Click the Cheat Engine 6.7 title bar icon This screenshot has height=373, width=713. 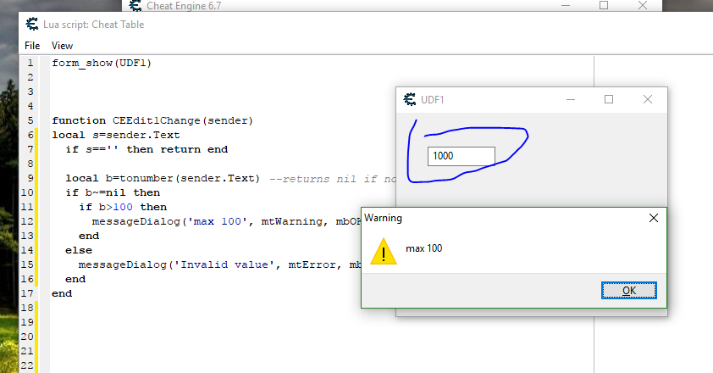pos(135,5)
